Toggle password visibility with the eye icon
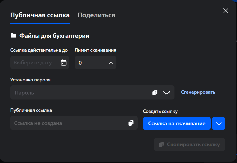This screenshot has width=237, height=163. pyautogui.click(x=167, y=92)
